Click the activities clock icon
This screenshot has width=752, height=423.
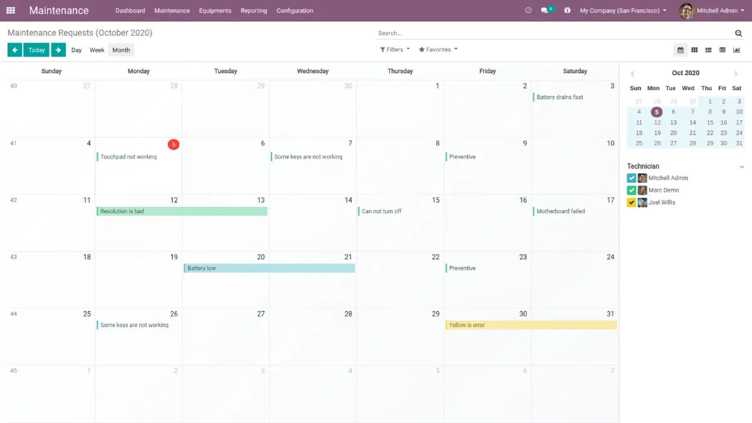pos(528,11)
